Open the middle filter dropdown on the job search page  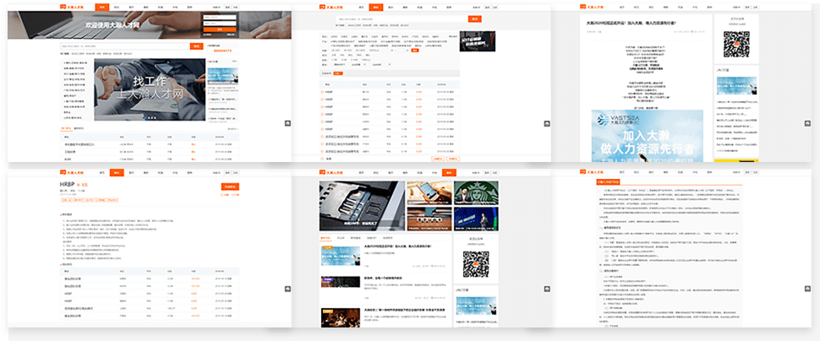coord(358,65)
